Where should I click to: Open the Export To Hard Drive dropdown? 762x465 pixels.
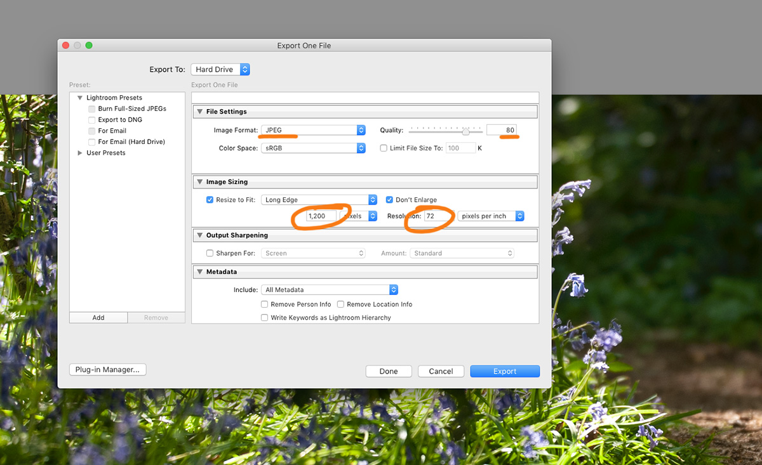220,70
